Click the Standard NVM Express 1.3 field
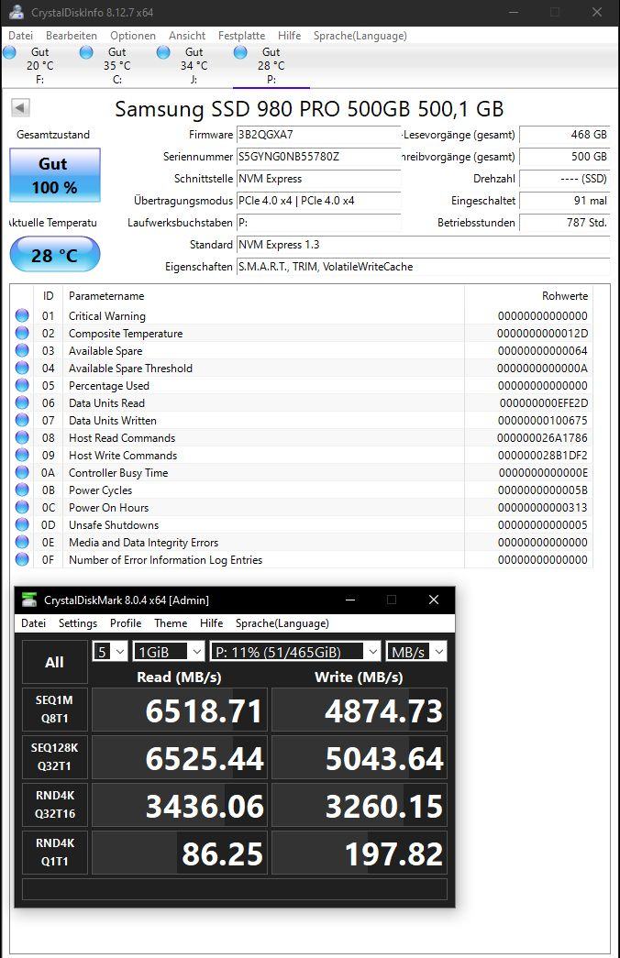620x958 pixels. click(423, 245)
